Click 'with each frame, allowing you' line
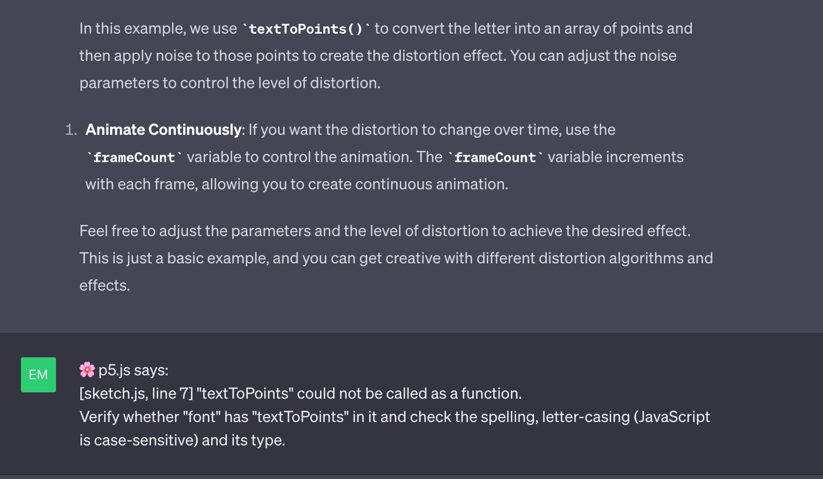Screen dimensions: 823x479 (297, 184)
